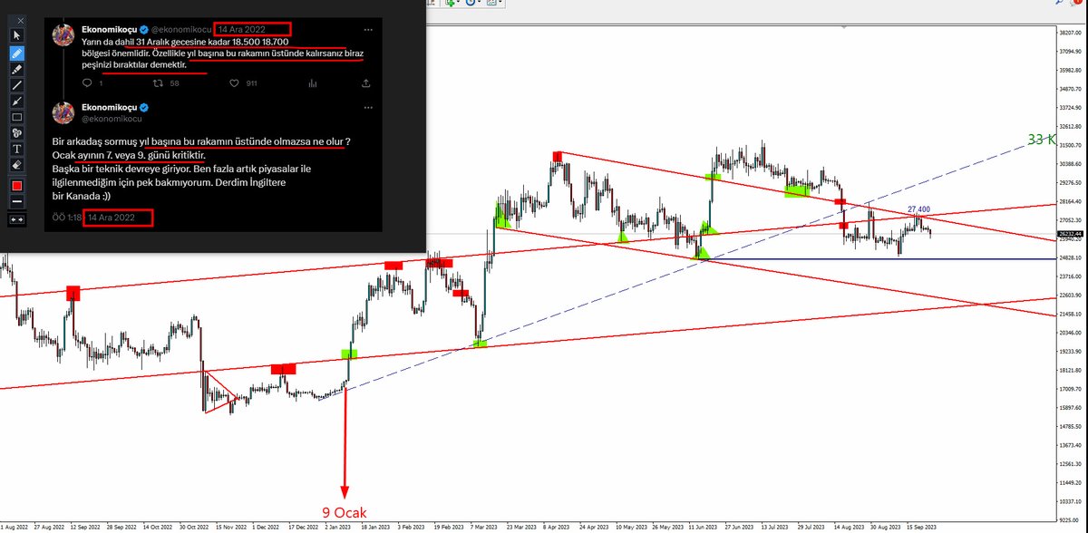Select the Text tool
This screenshot has width=1088, height=533.
point(15,150)
